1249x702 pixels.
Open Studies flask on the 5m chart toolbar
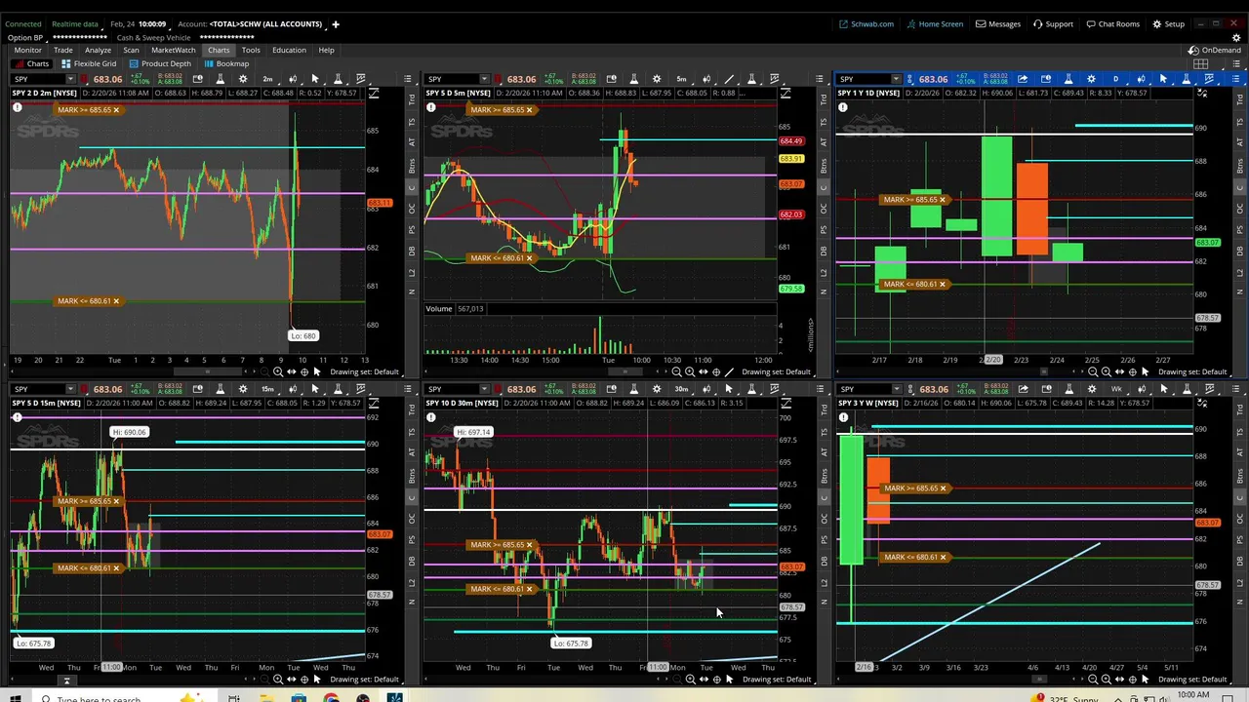click(634, 79)
